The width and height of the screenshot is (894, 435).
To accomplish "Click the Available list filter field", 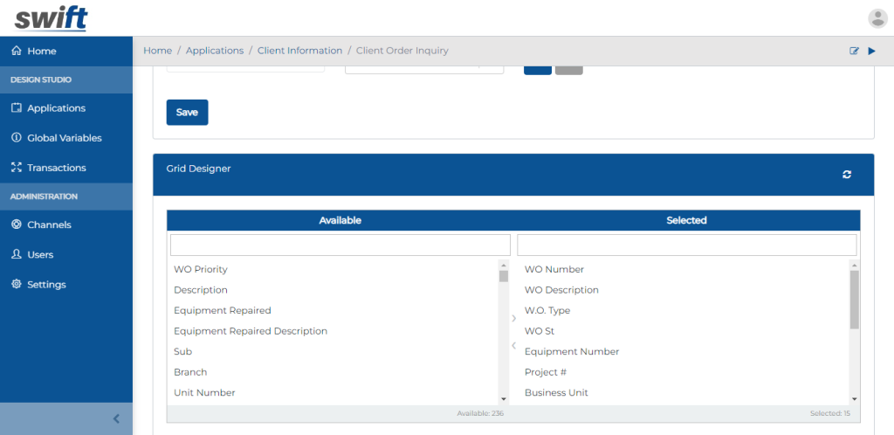I will [340, 245].
